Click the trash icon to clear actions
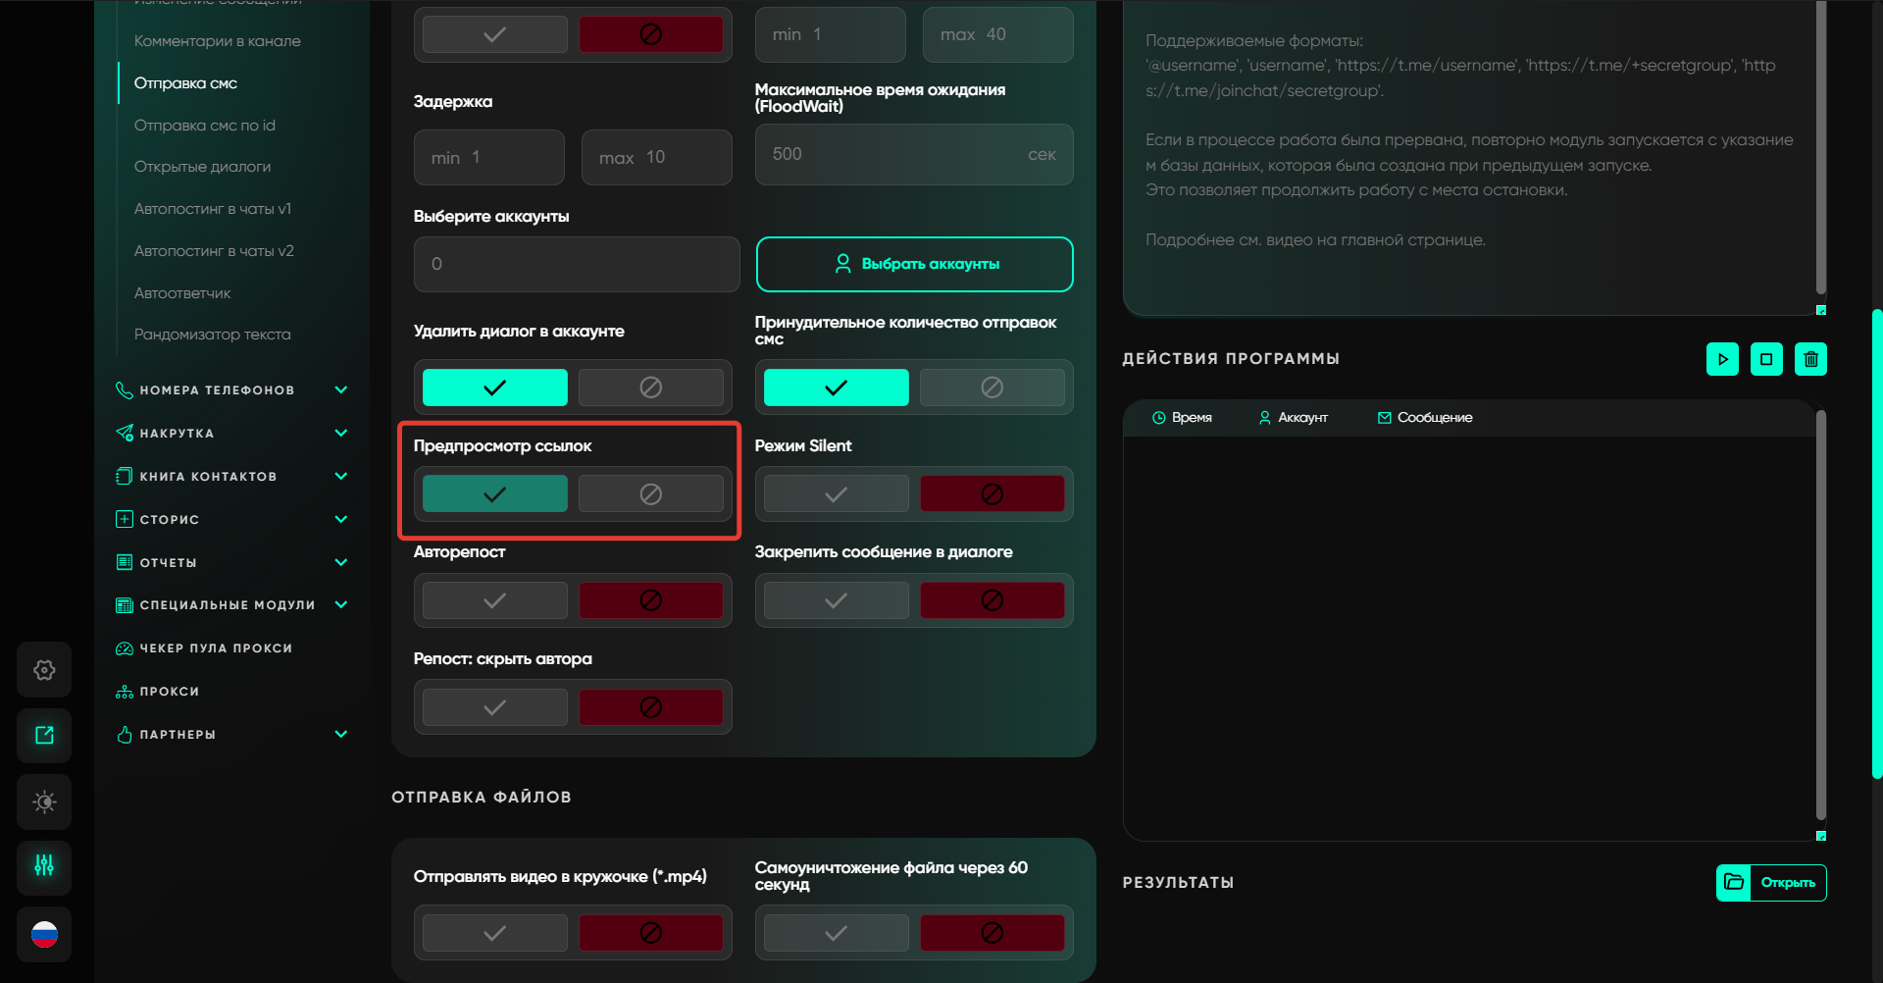 (x=1810, y=359)
